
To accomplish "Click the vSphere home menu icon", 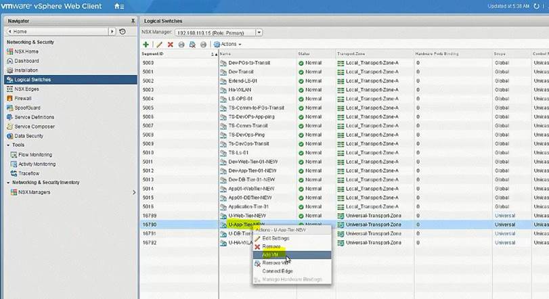I will pyautogui.click(x=119, y=6).
